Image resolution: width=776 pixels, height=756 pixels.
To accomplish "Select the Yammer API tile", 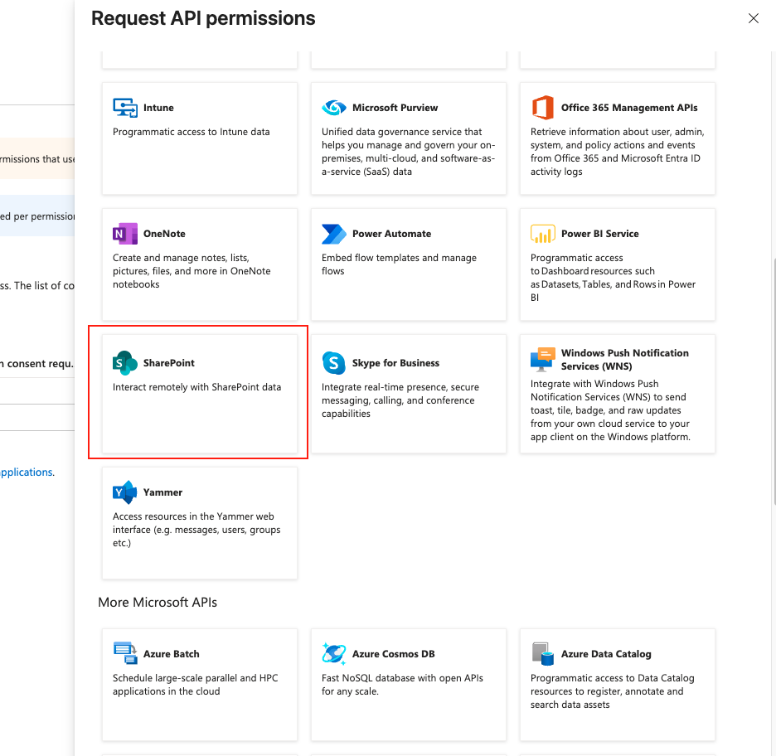I will [x=199, y=522].
